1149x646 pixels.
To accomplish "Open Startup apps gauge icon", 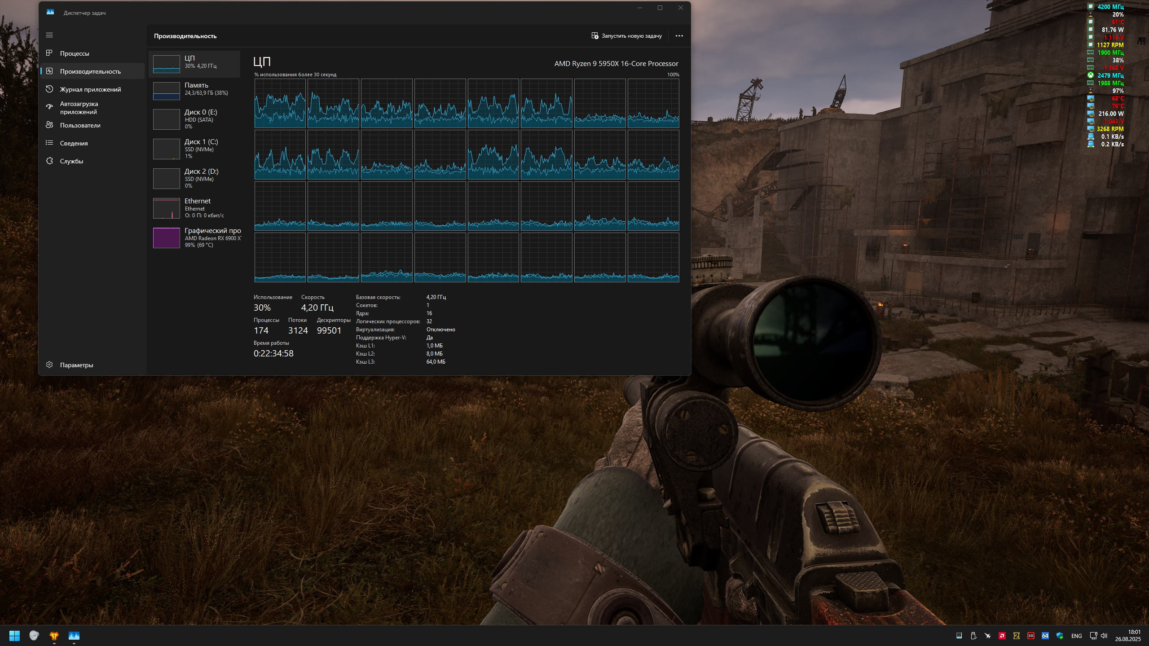I will (49, 107).
